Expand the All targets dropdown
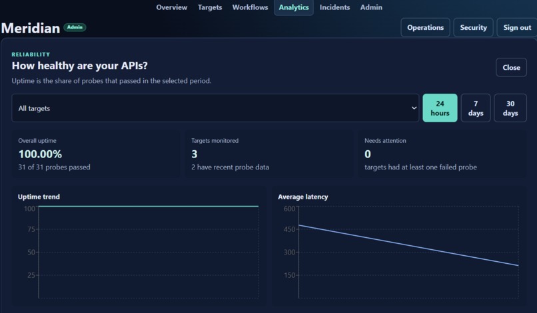The height and width of the screenshot is (313, 537). click(215, 108)
